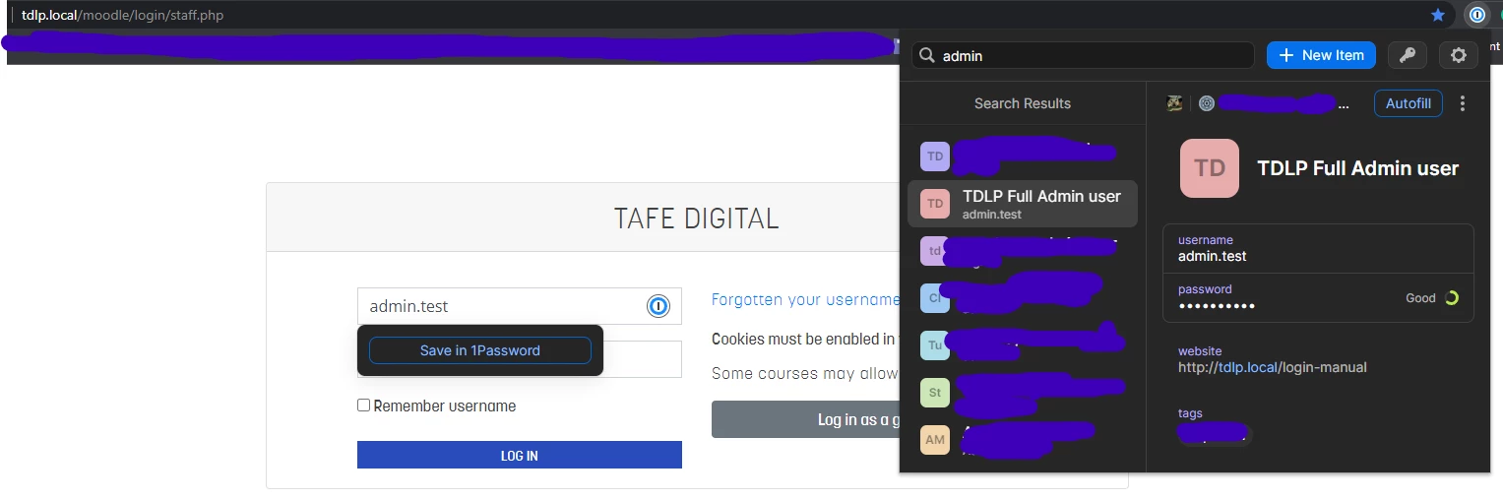Viewport: 1503px width, 500px height.
Task: Select the first TD search result entry
Action: click(x=1022, y=156)
